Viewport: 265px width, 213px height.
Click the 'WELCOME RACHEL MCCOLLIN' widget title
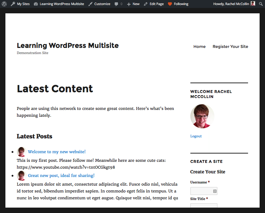[x=211, y=94]
